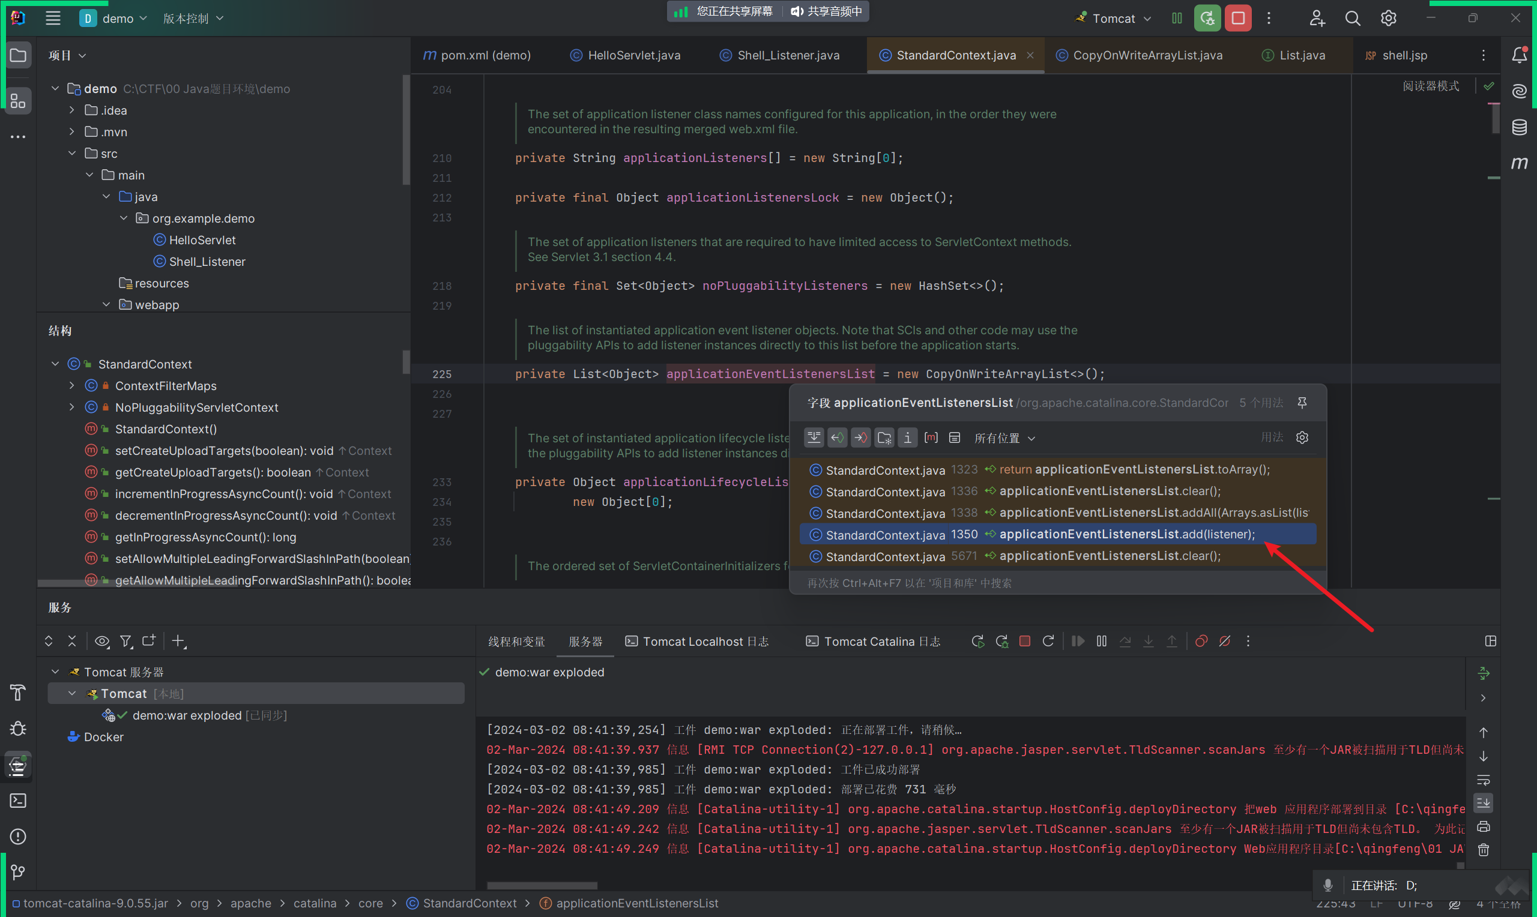The width and height of the screenshot is (1537, 917).
Task: Click the rerun debug button in top toolbar
Action: (1207, 19)
